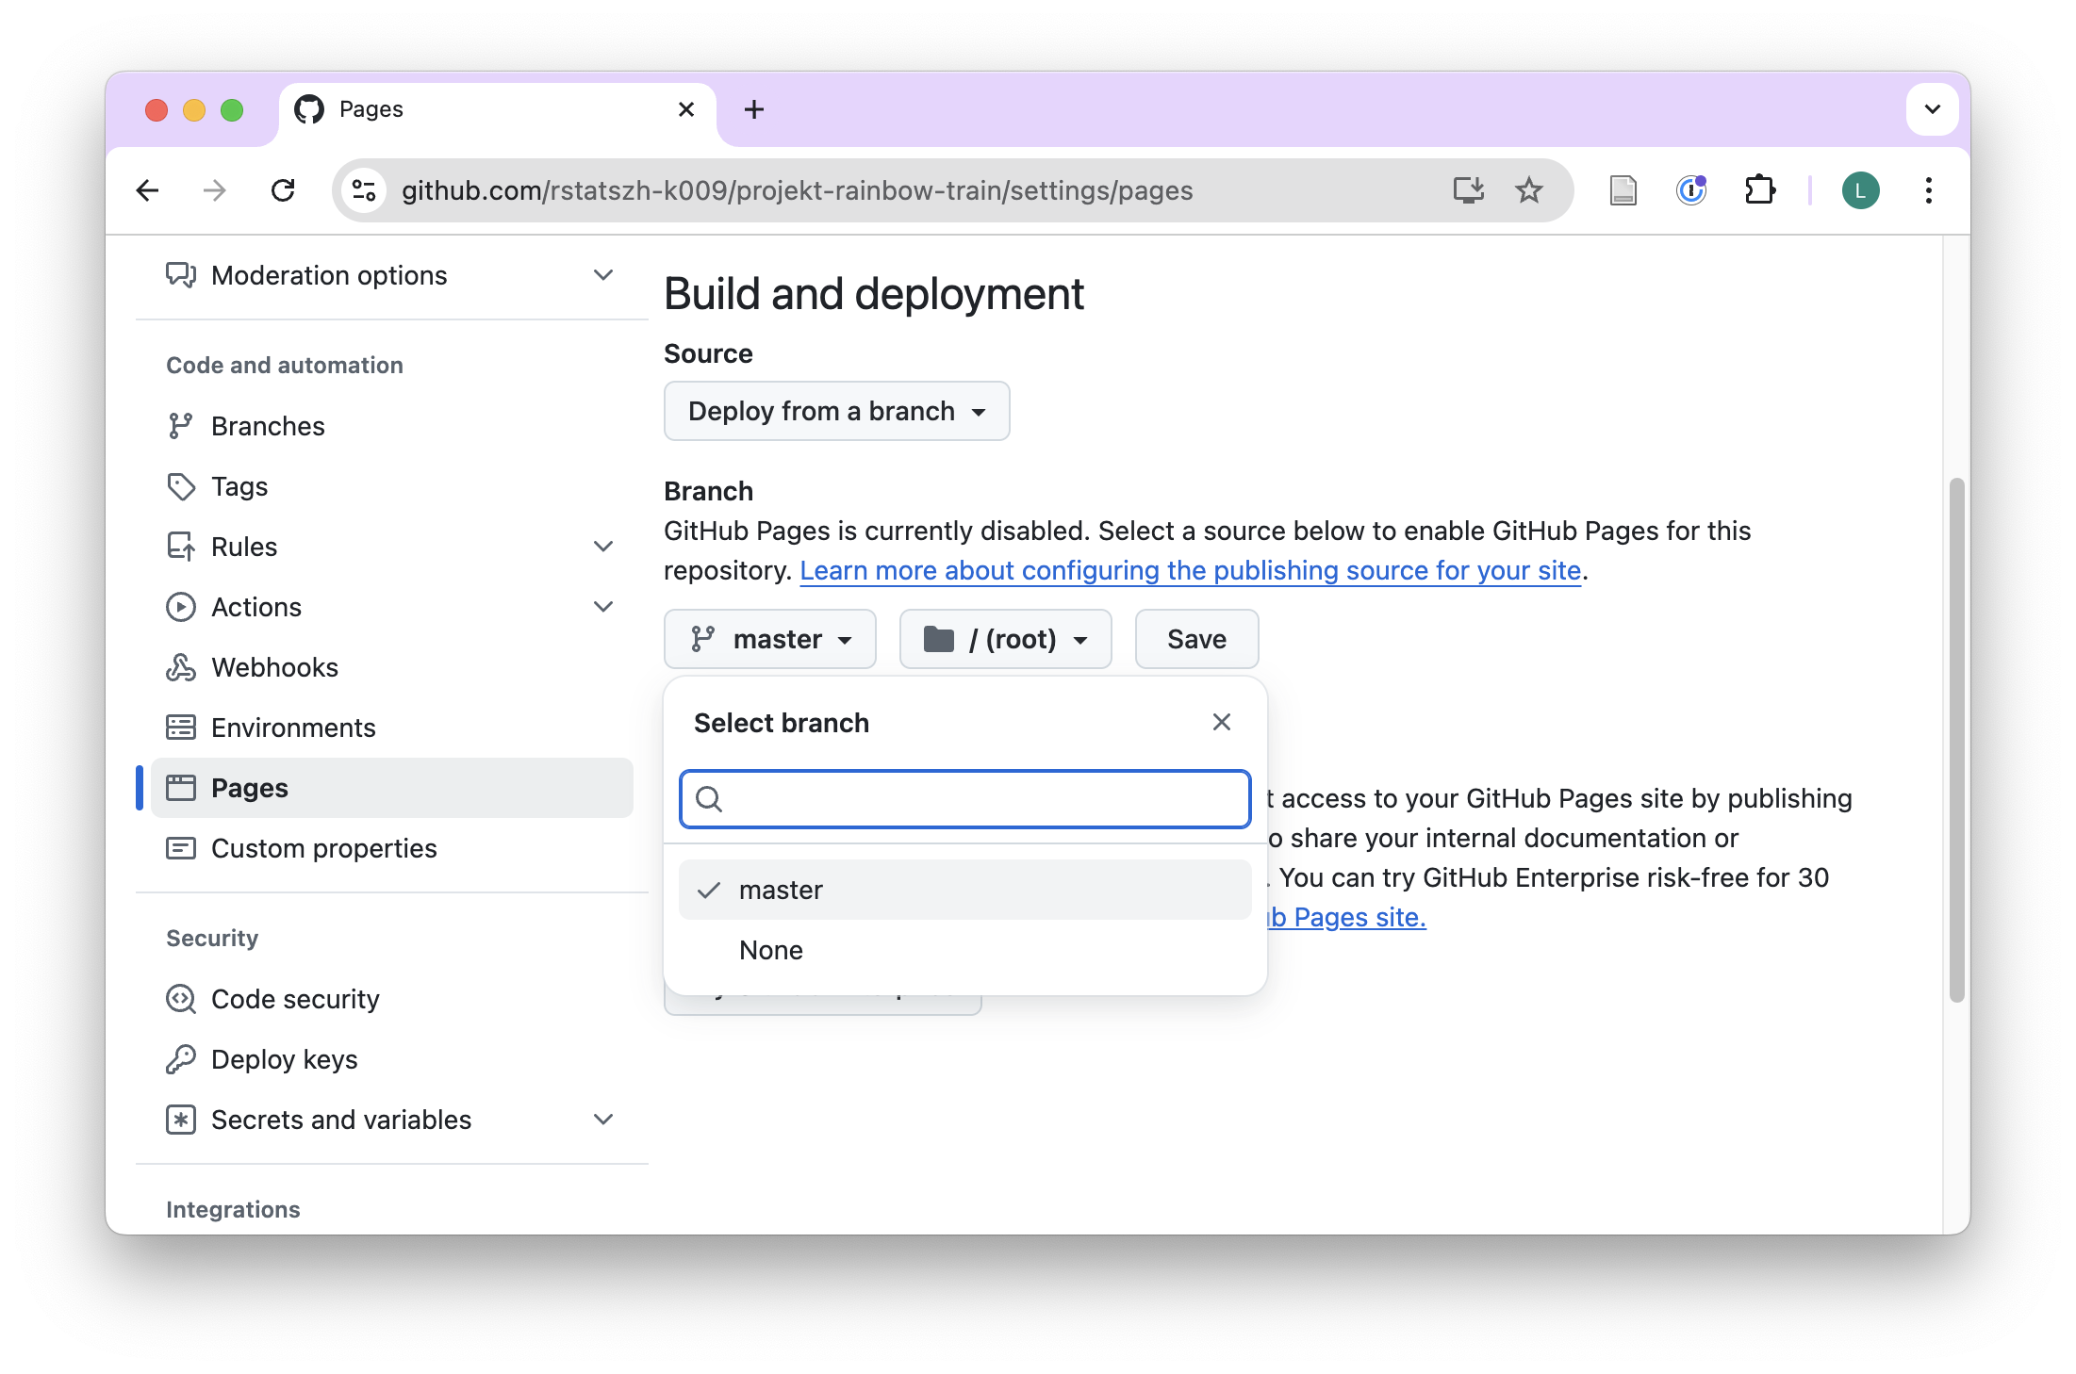The width and height of the screenshot is (2076, 1374).
Task: Open the tab search chevron button
Action: pyautogui.click(x=1933, y=109)
